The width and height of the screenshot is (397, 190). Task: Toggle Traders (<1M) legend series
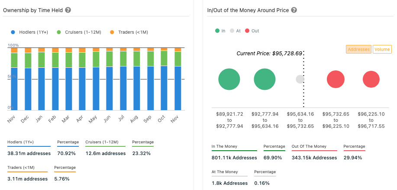point(129,32)
